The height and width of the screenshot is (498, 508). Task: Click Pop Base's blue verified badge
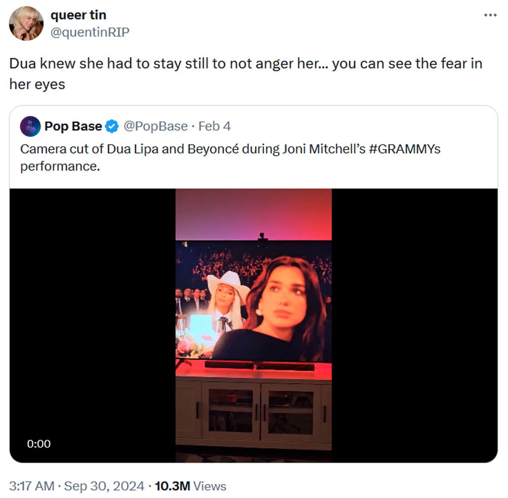(x=111, y=126)
